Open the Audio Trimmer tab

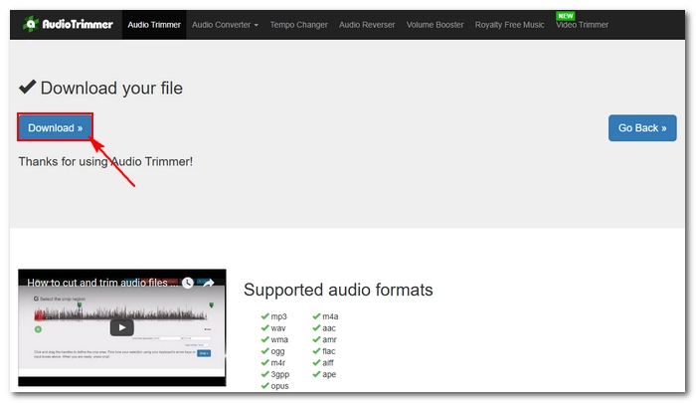pos(154,25)
